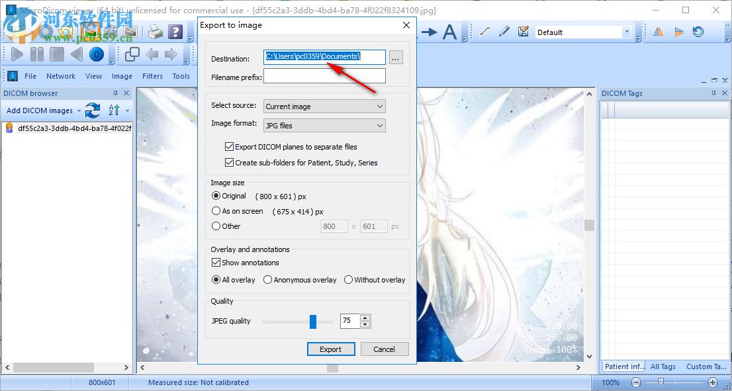Click the pencil edit preset icon
Viewport: 732px width, 391px height.
pos(504,32)
